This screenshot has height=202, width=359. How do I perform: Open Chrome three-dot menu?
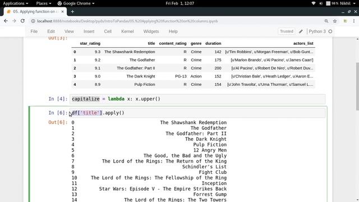[x=354, y=21]
